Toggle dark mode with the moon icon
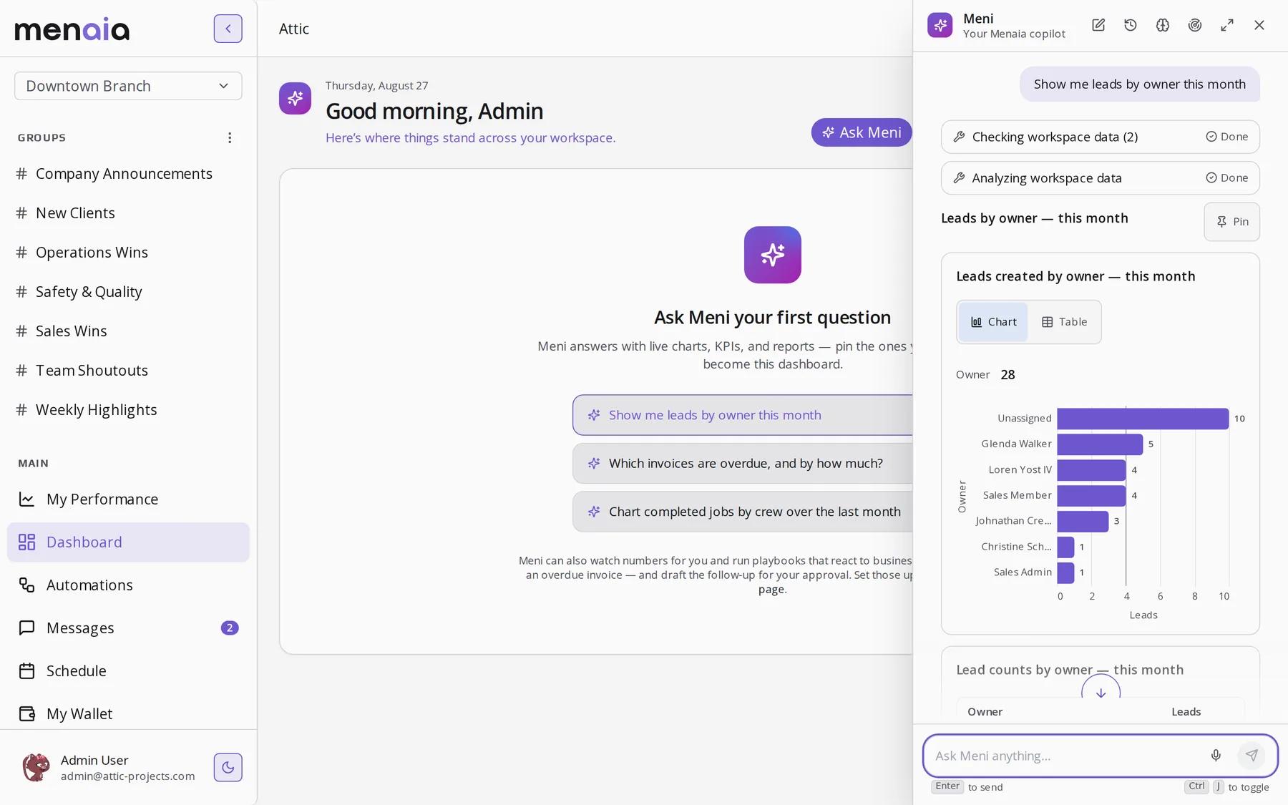The width and height of the screenshot is (1288, 805). click(x=228, y=767)
